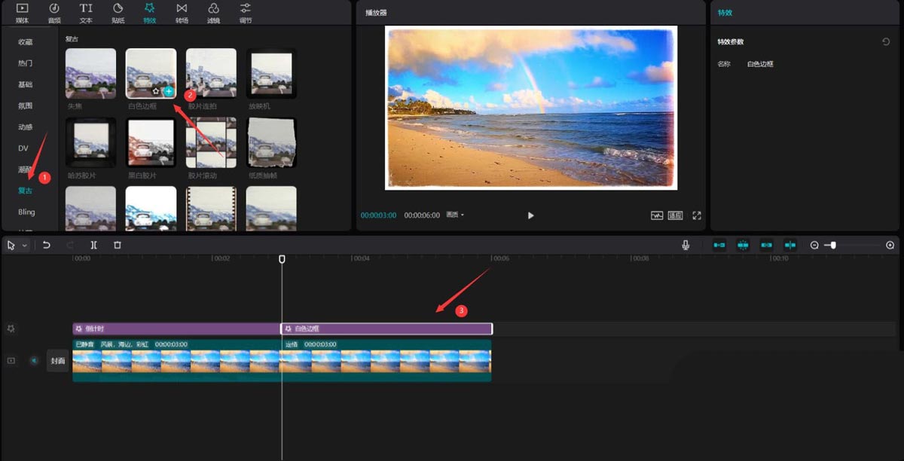Screen dimensions: 904x461
Task: Enter fullscreen preview in the player
Action: [697, 215]
